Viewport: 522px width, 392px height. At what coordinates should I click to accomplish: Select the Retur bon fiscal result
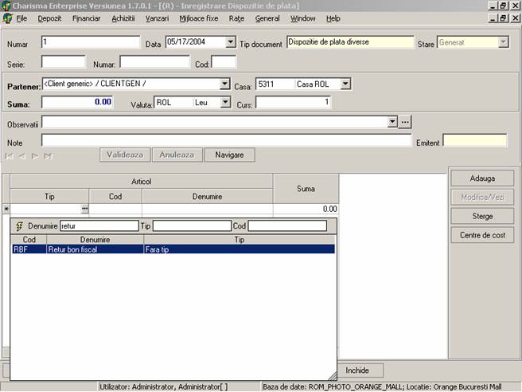click(95, 249)
